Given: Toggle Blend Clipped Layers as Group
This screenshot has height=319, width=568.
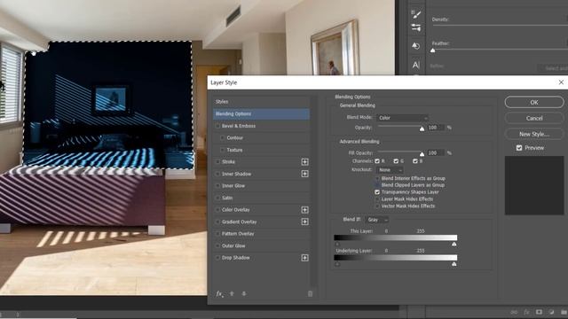Looking at the screenshot, I should (x=377, y=185).
